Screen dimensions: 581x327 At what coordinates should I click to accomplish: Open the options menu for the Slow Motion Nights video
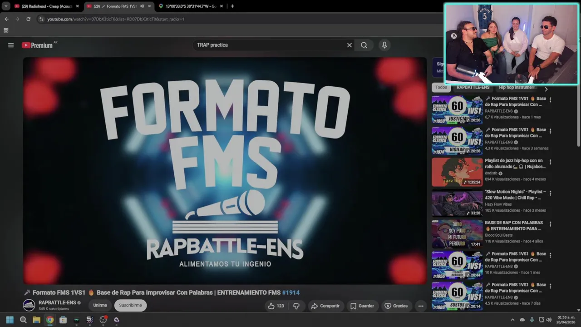[550, 193]
